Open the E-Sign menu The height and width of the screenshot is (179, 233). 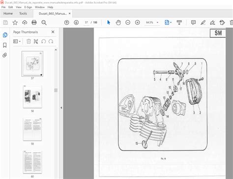tap(28, 7)
